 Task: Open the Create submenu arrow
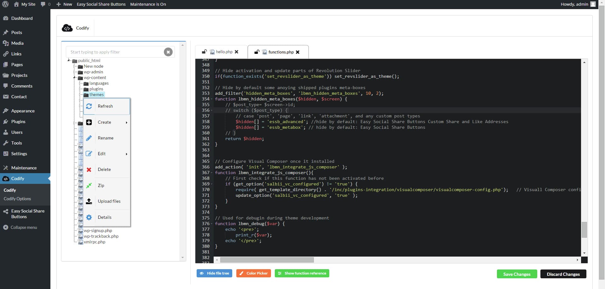pos(126,122)
